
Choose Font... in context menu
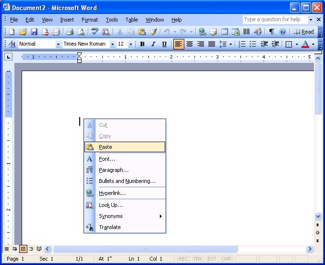click(x=125, y=159)
